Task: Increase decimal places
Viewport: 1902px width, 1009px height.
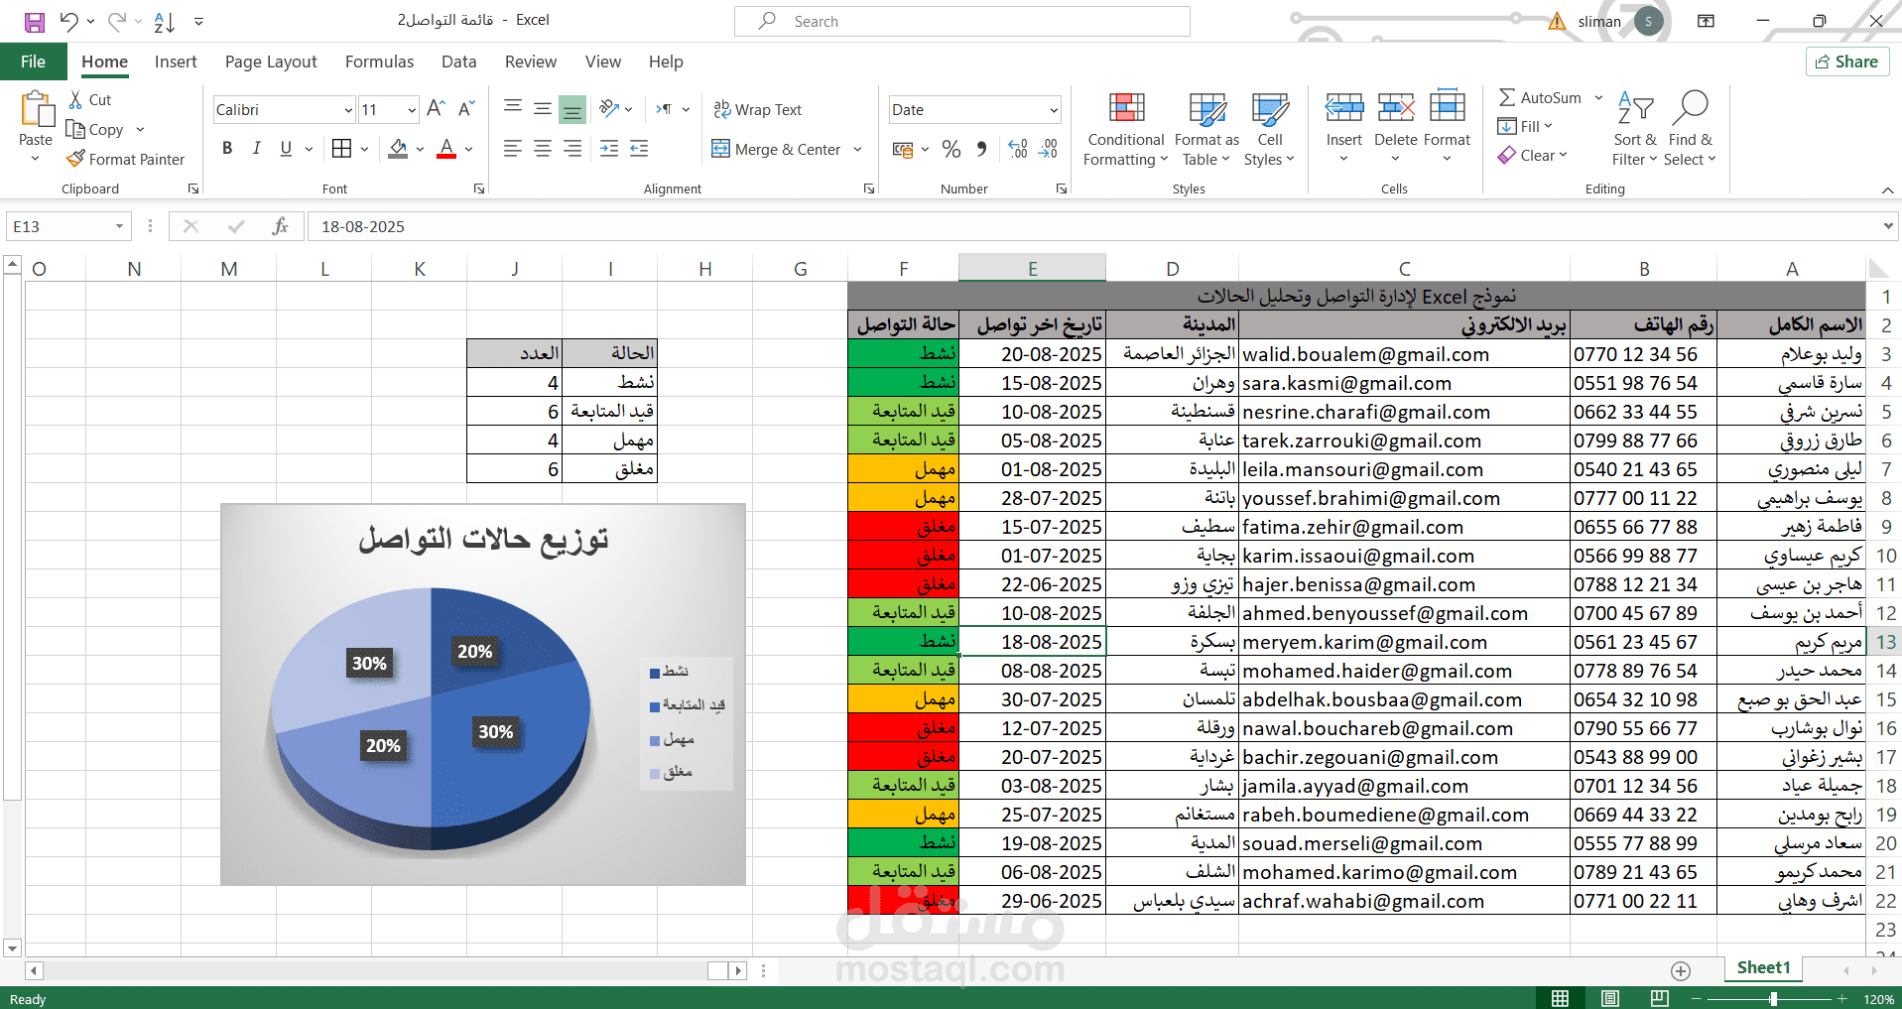Action: [x=1018, y=150]
